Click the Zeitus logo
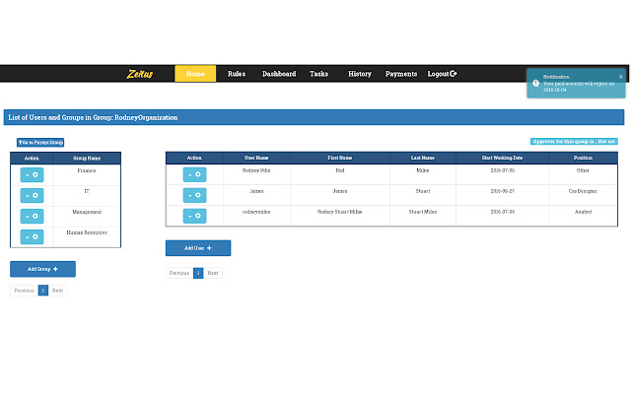 click(x=140, y=74)
